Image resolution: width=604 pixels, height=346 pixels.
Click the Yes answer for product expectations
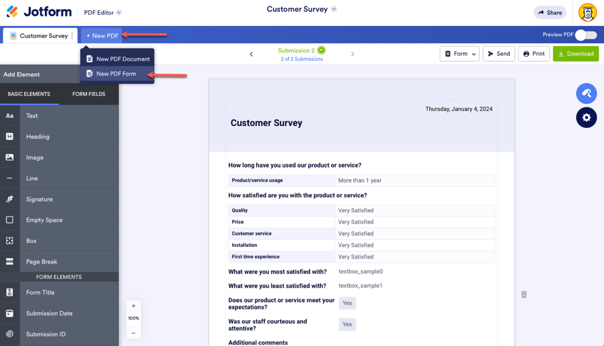pos(347,303)
